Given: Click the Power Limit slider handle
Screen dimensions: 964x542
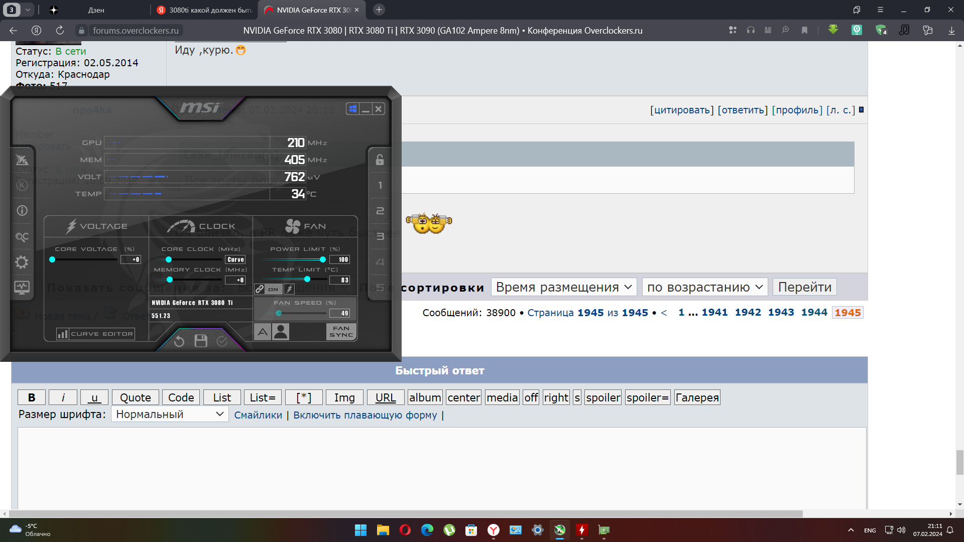Looking at the screenshot, I should tap(323, 259).
